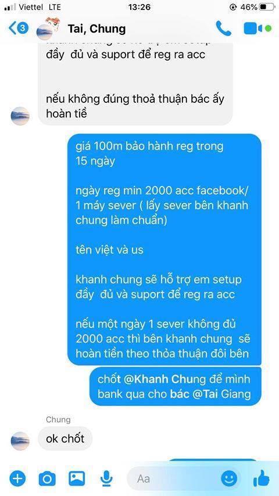Viewport: 279px width, 496px height.
Task: Start a voice call with the group
Action: [223, 28]
